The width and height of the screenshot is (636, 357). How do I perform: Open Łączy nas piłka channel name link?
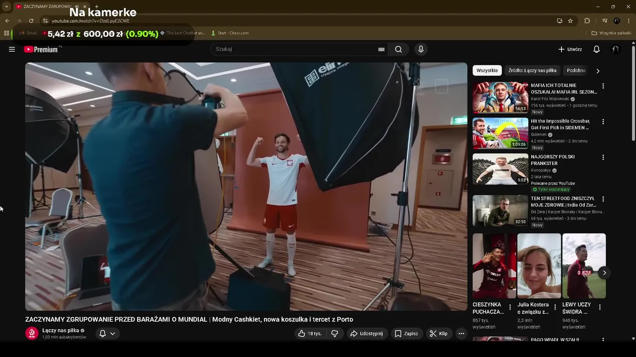point(61,330)
